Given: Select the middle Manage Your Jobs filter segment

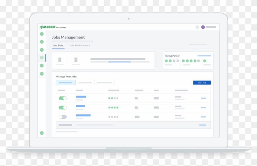Looking at the screenshot, I should (x=85, y=83).
